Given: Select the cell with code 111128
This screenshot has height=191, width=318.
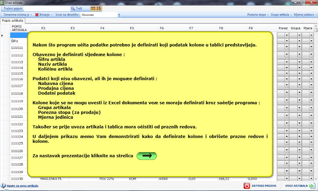Looking at the screenshot, I should pyautogui.click(x=19, y=164).
